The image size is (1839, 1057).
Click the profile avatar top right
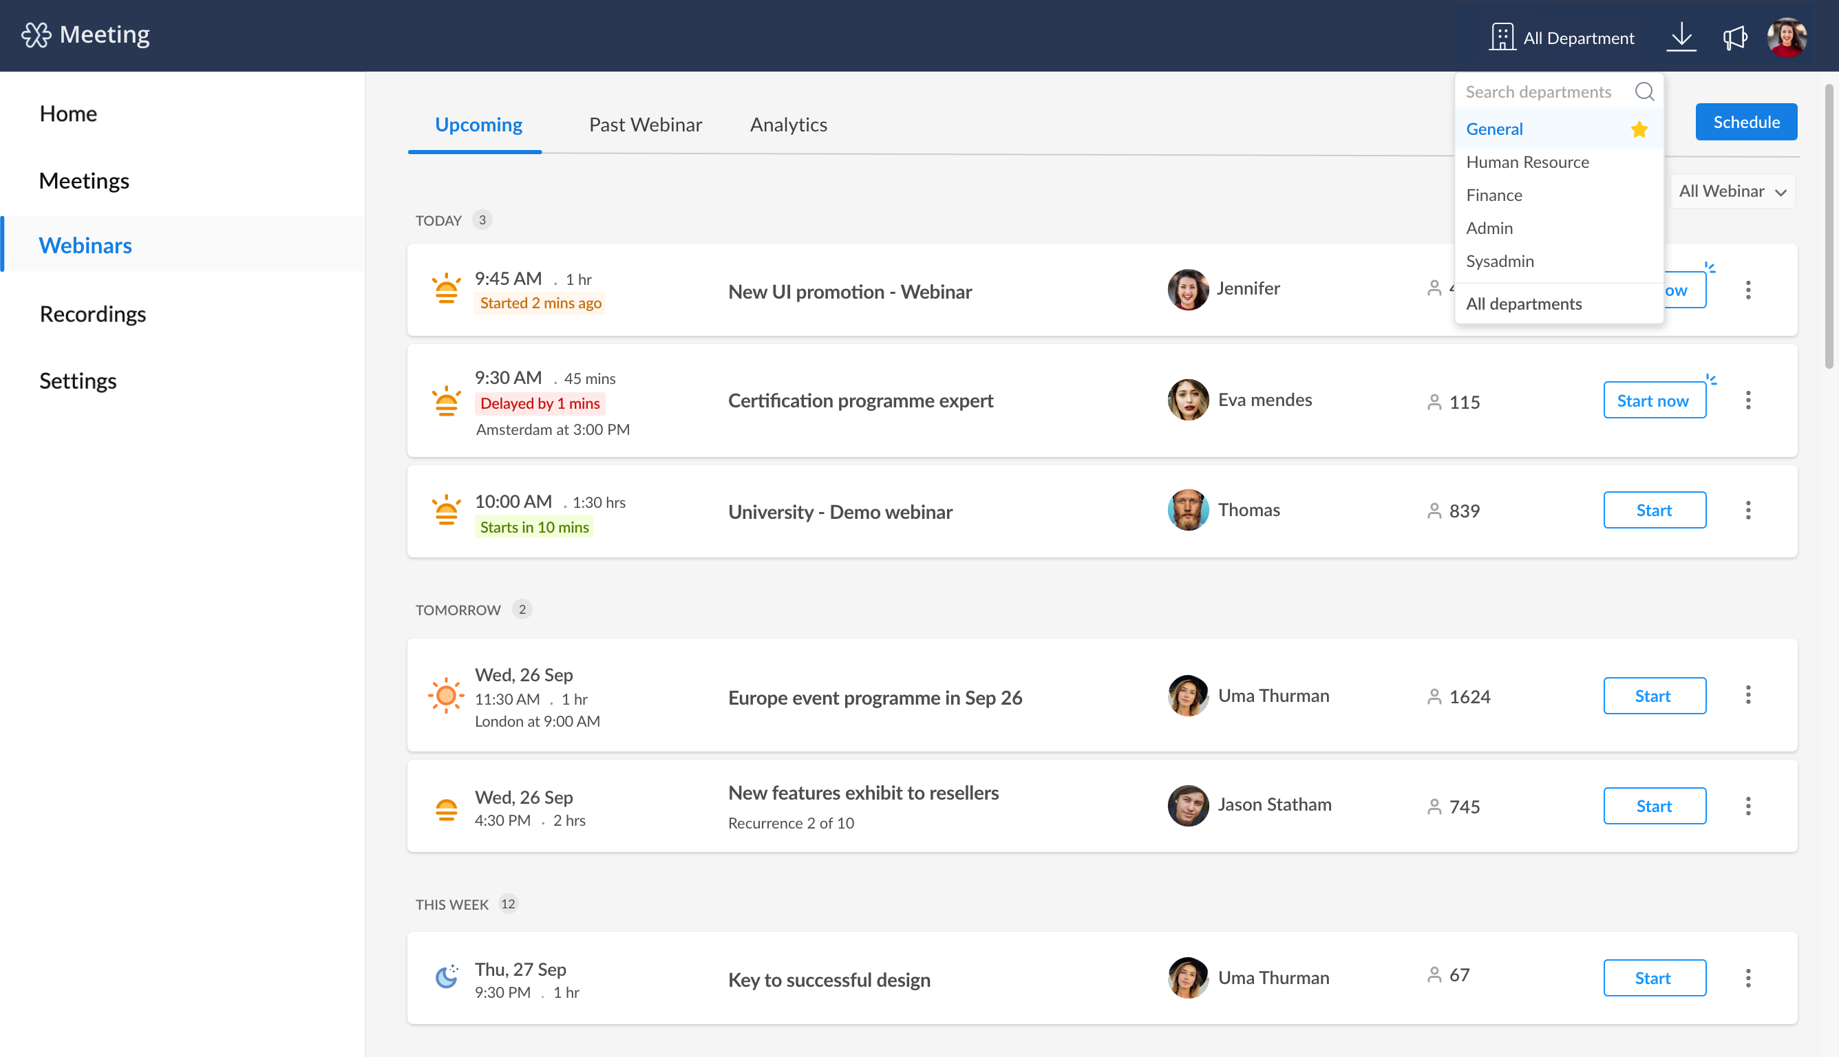1787,38
